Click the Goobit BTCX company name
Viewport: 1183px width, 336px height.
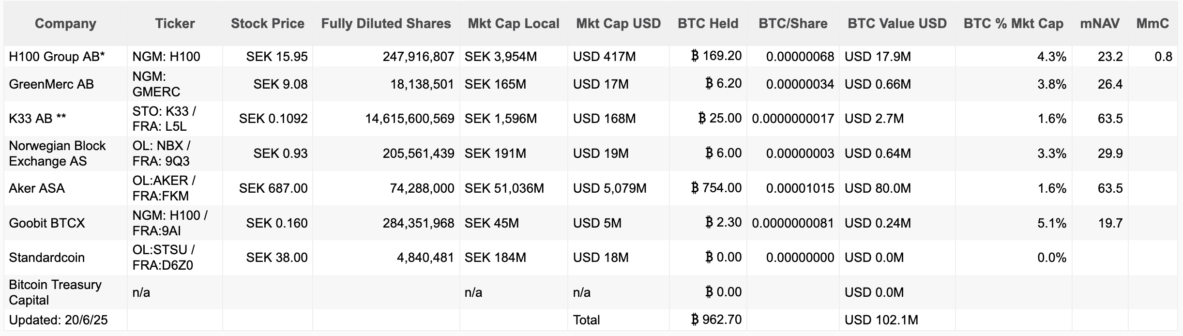47,223
